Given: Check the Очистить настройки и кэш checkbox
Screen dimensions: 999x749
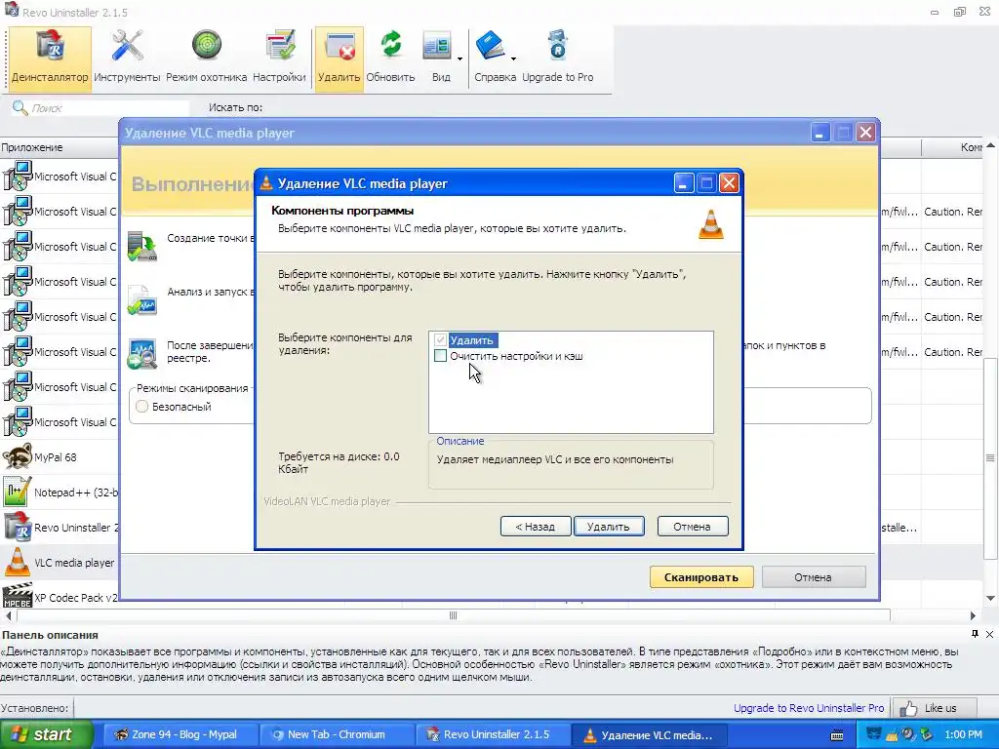Looking at the screenshot, I should pos(440,356).
